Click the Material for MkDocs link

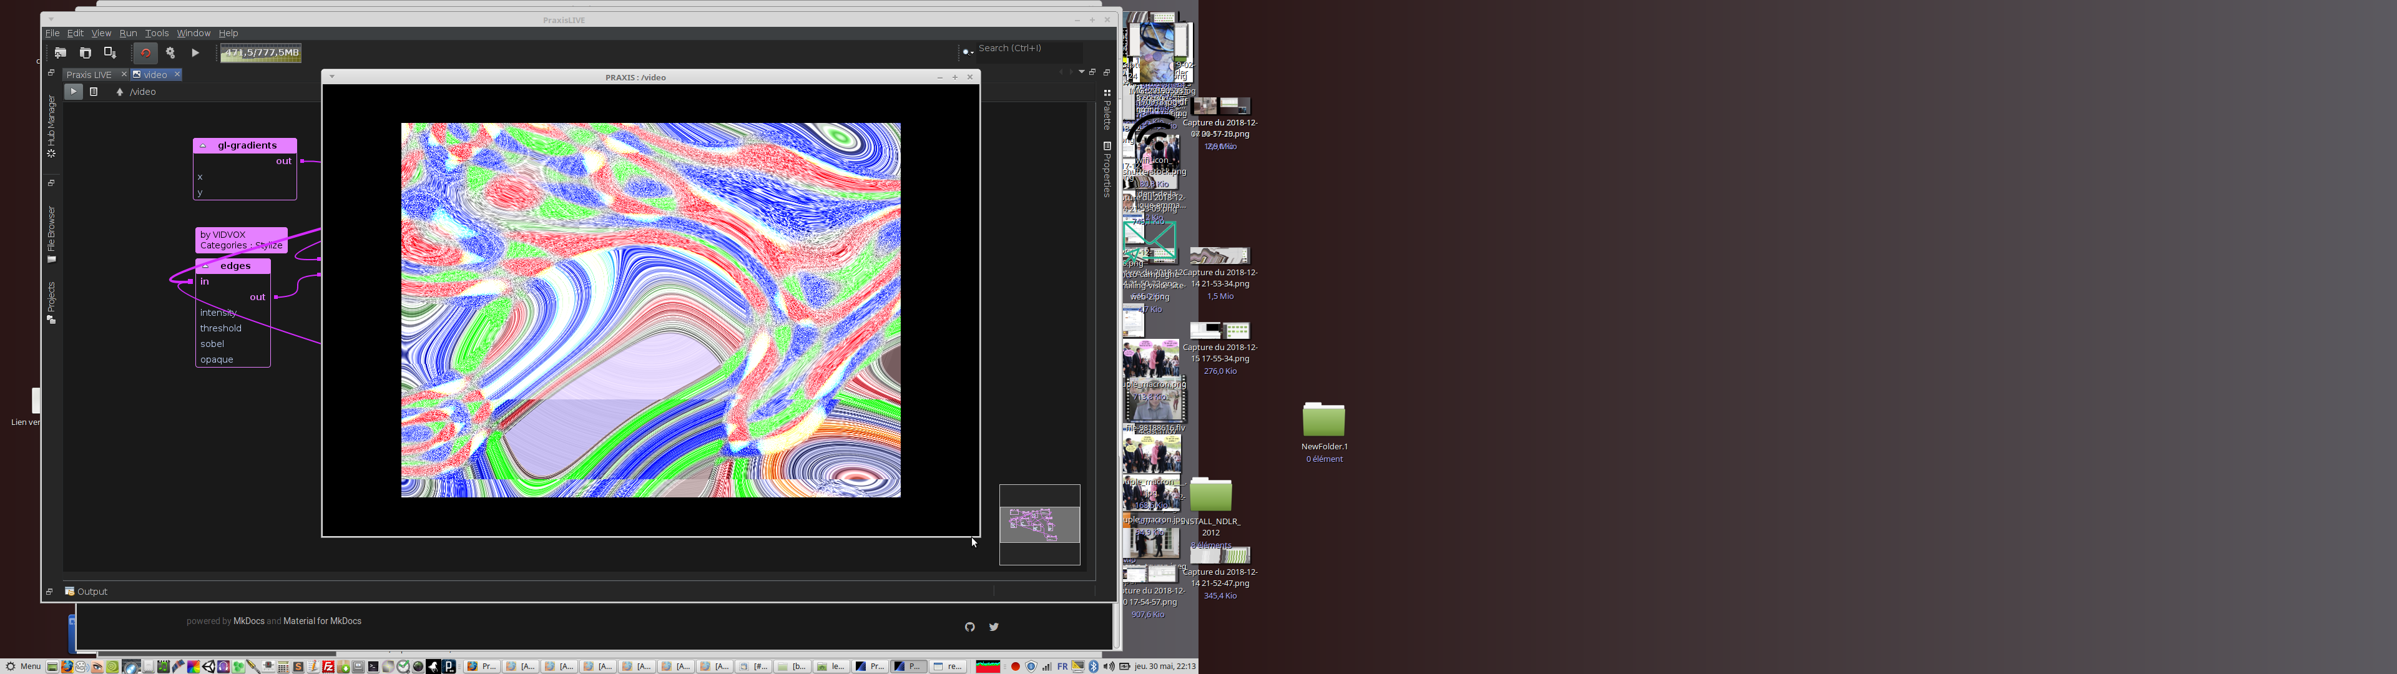pos(322,621)
